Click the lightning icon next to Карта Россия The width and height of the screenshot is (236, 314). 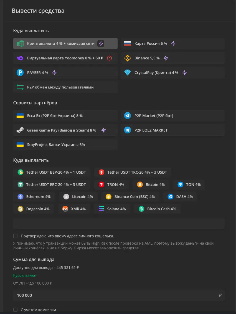coord(173,44)
